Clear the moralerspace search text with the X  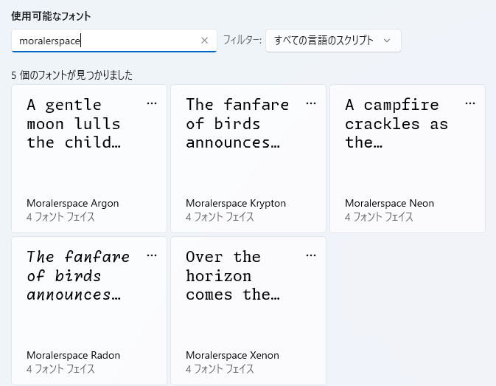coord(205,41)
